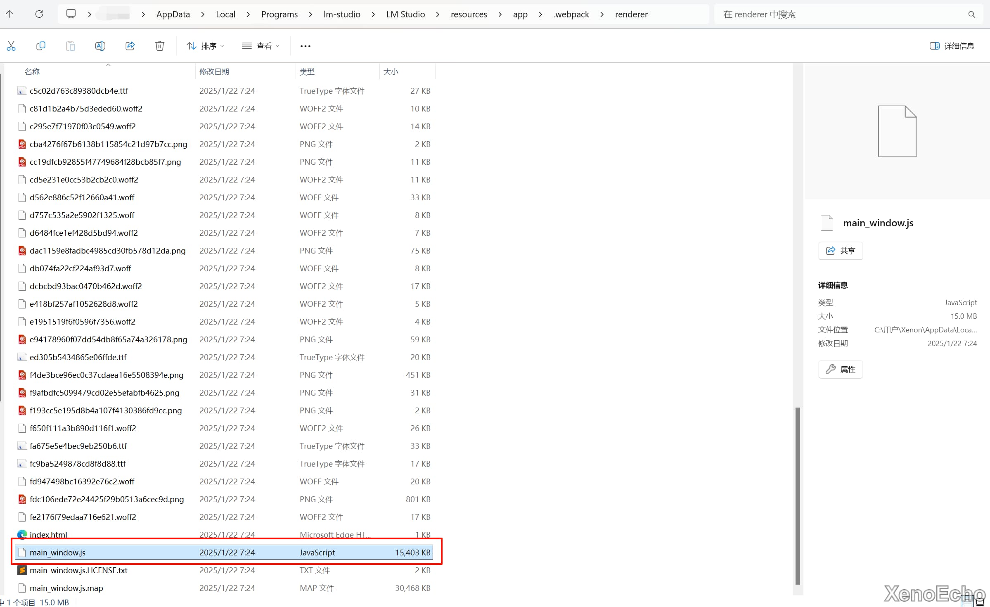Click the 属性 properties button

(841, 369)
